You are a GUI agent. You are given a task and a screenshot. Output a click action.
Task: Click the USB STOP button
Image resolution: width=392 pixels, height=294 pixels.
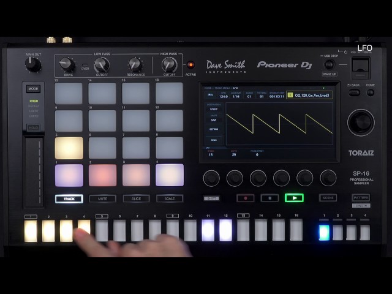pos(330,65)
